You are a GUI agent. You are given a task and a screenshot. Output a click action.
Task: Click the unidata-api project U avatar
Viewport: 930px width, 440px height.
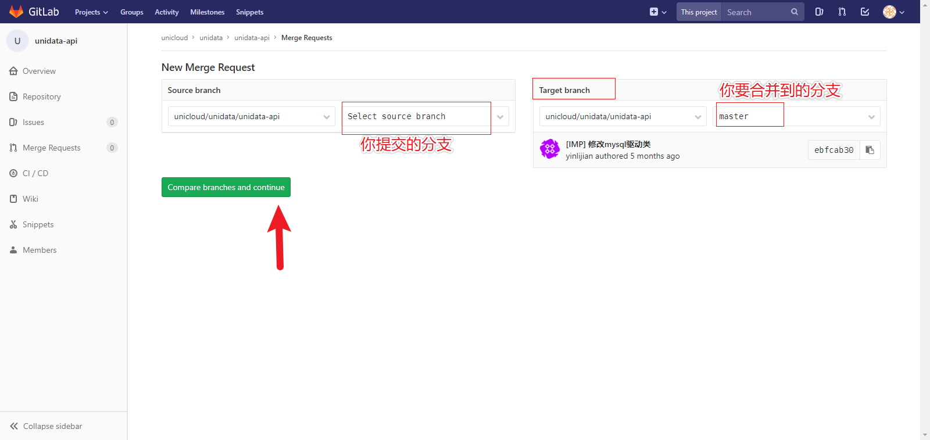tap(17, 41)
